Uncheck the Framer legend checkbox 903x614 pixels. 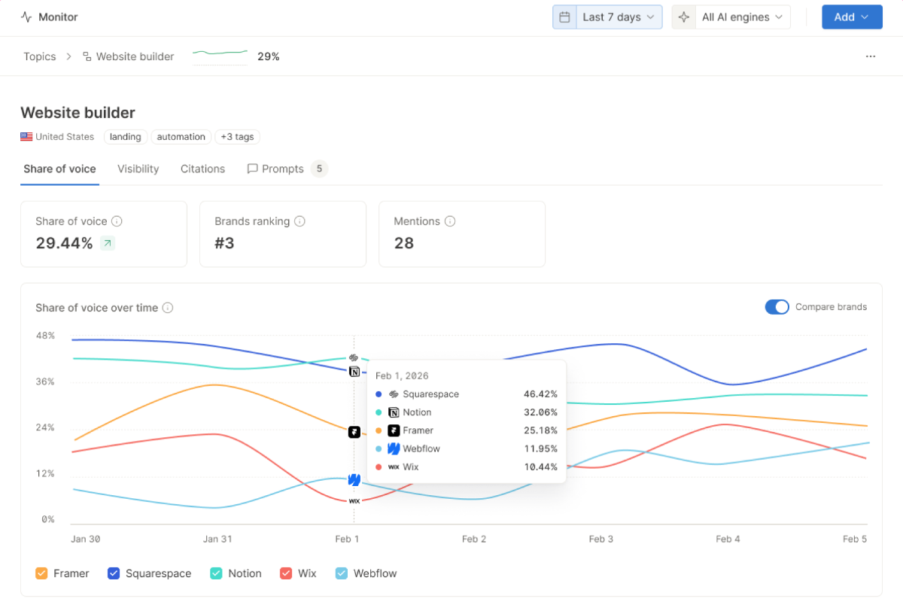click(x=42, y=573)
